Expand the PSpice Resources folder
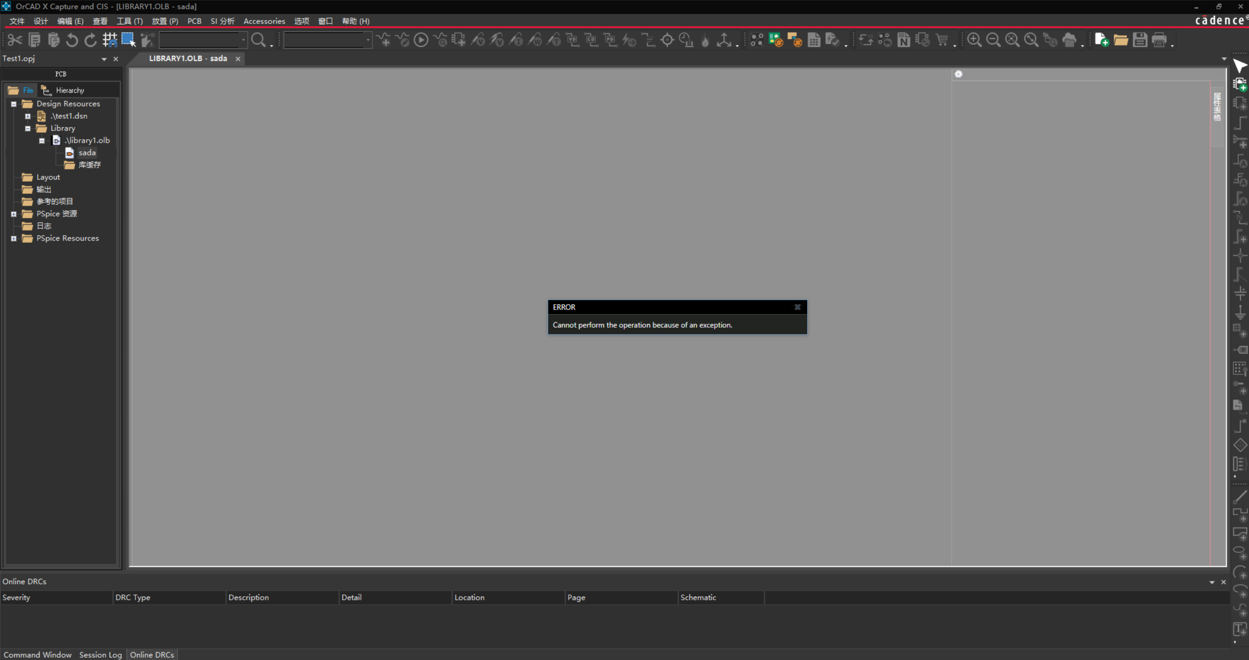This screenshot has height=660, width=1249. 14,239
